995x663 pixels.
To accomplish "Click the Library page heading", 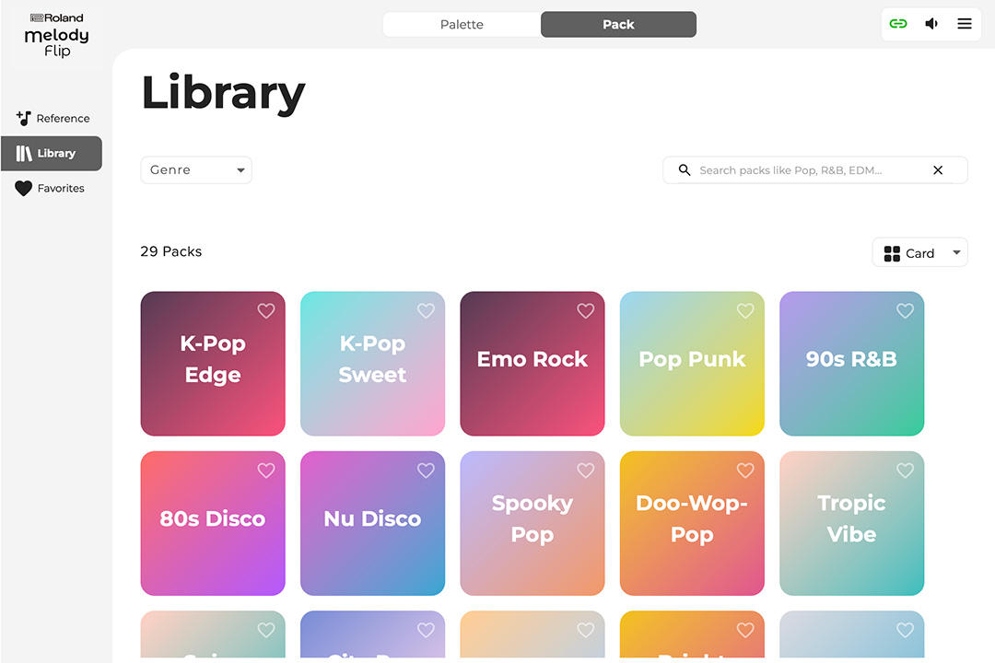I will pyautogui.click(x=223, y=94).
